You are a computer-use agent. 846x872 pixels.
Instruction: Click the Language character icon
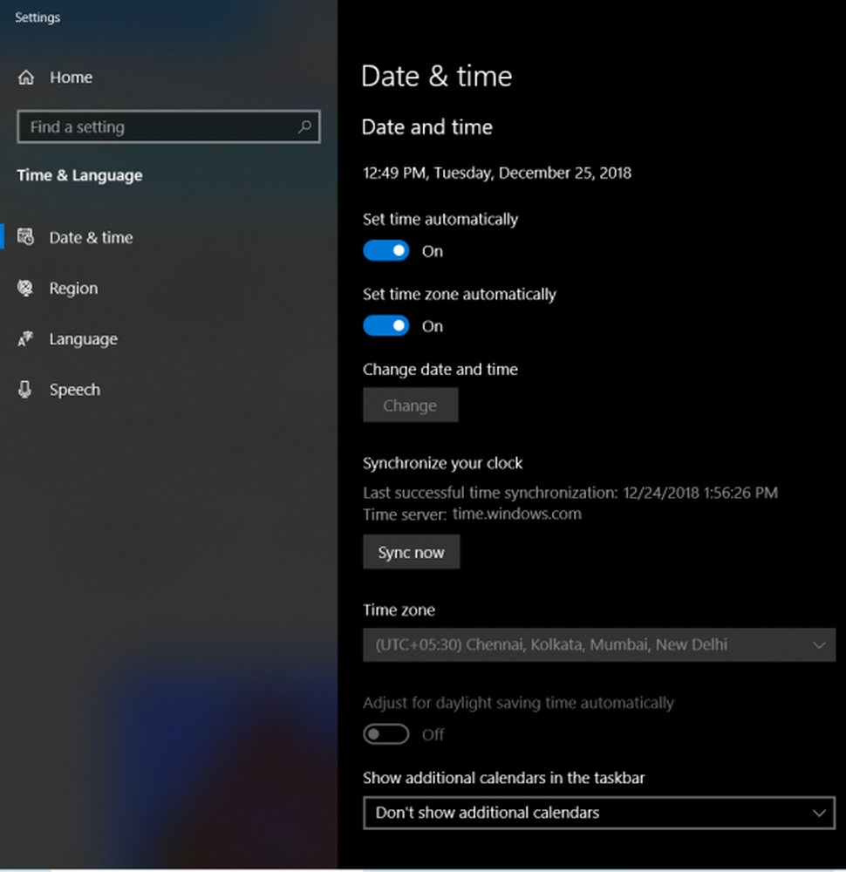(x=26, y=339)
